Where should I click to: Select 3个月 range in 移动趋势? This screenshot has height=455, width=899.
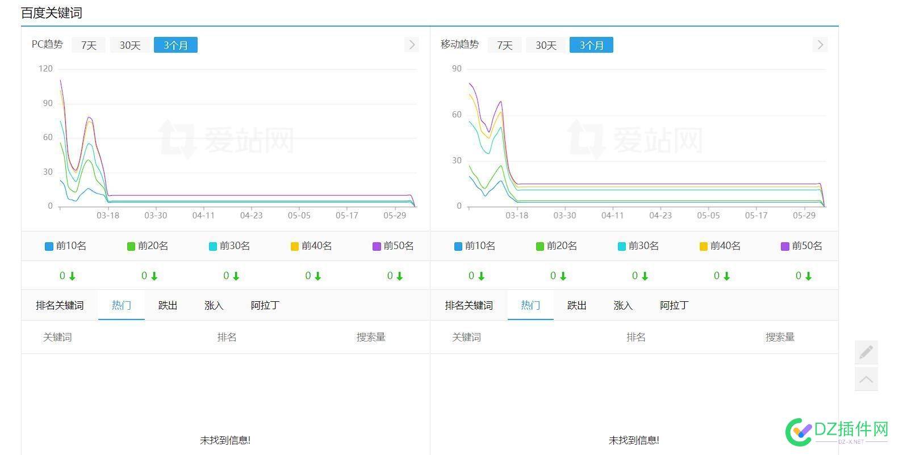591,45
